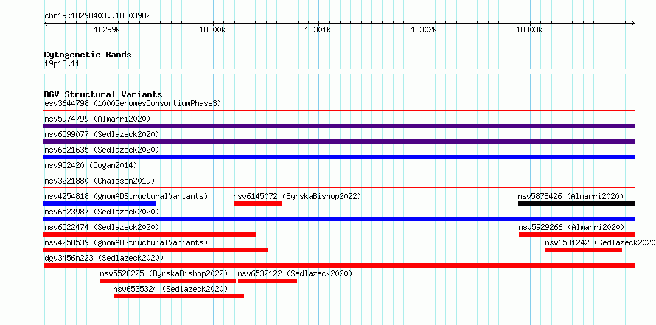The width and height of the screenshot is (656, 325).
Task: Click the 18302k ruler tick label
Action: click(424, 29)
